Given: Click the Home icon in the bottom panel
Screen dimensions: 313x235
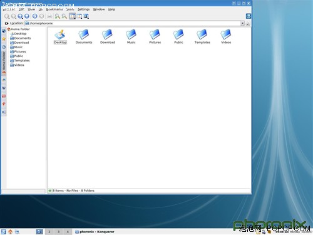Looking at the screenshot, I should tap(10, 232).
